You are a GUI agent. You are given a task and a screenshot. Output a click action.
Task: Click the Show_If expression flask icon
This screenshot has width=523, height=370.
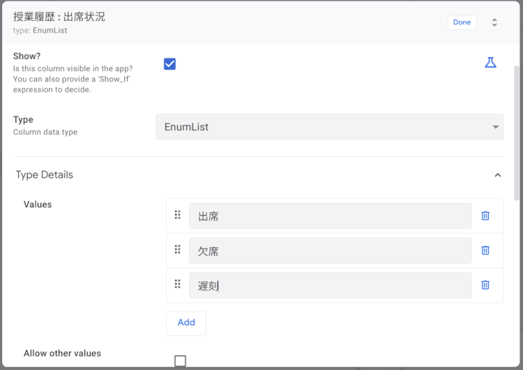point(490,63)
